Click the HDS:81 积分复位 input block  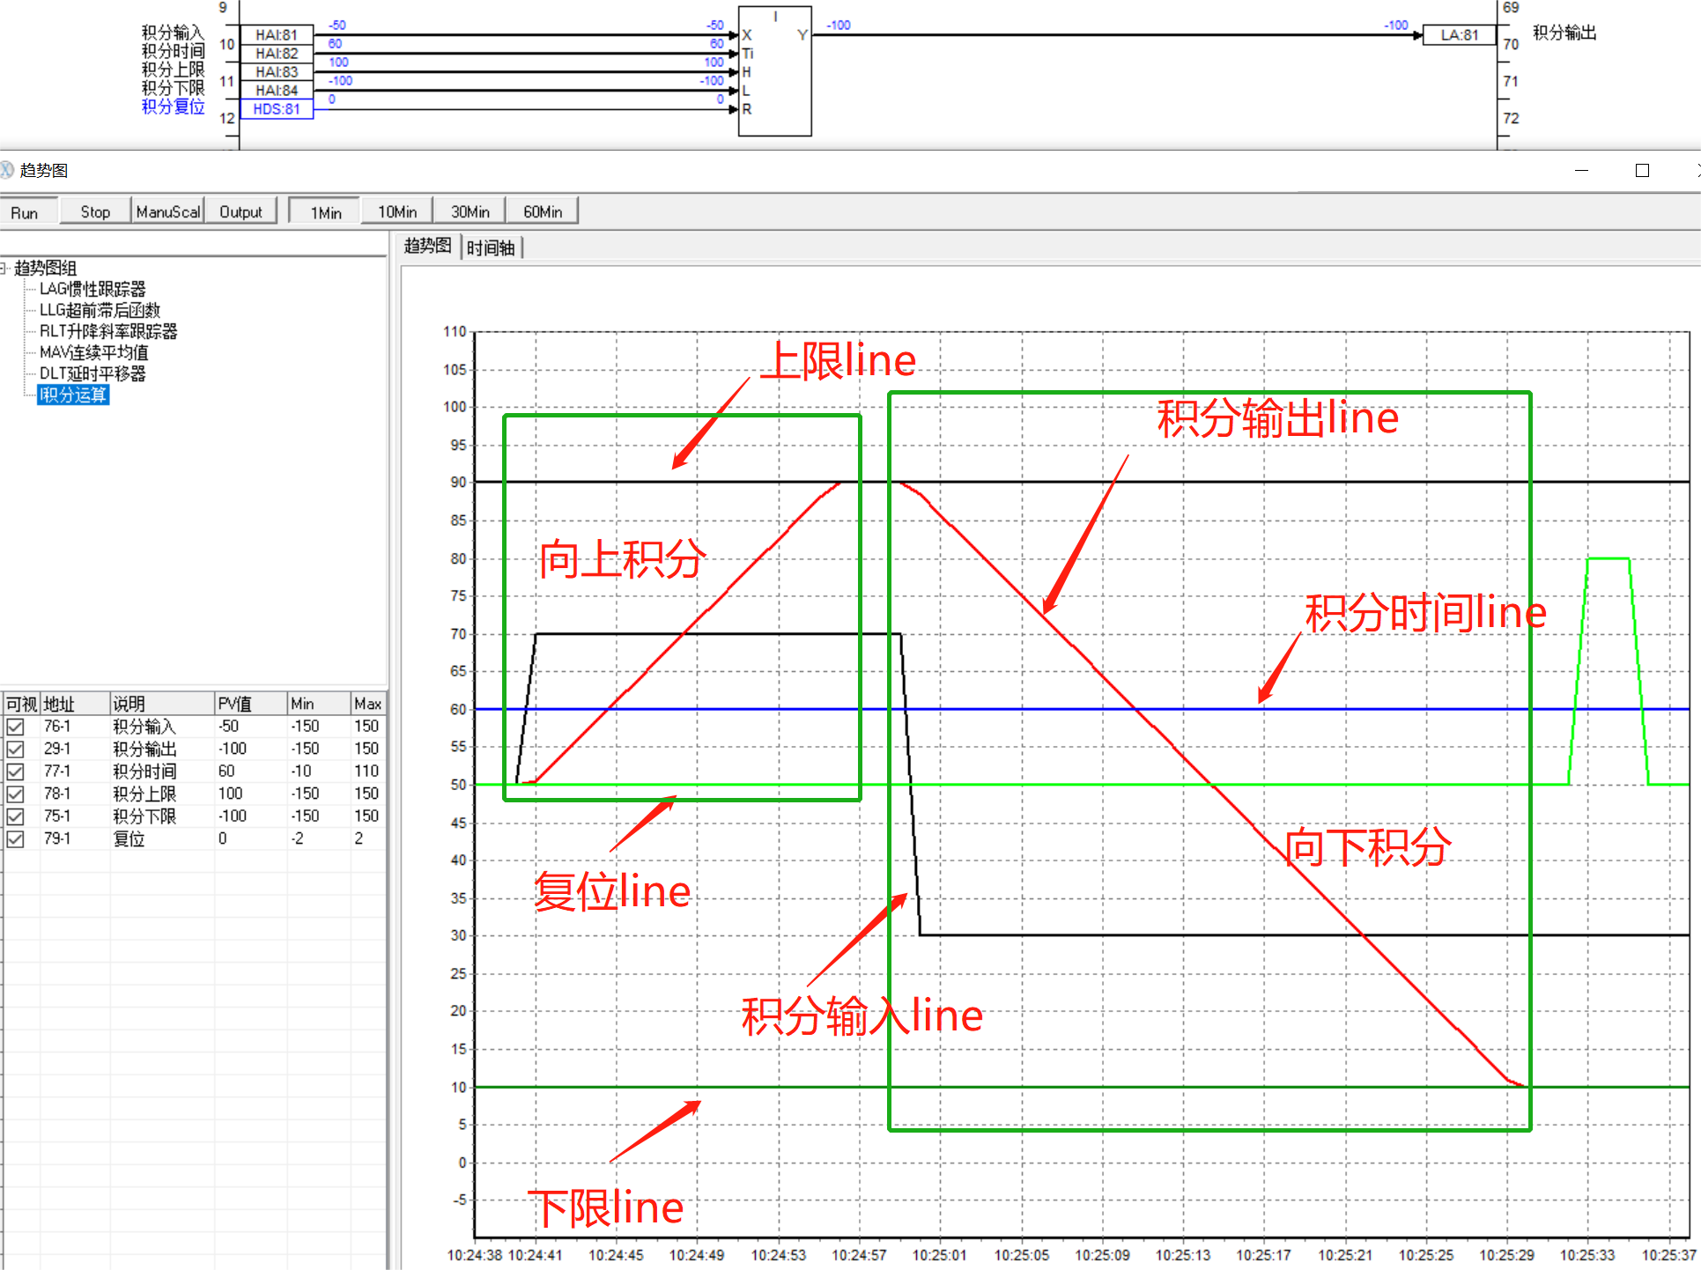(x=277, y=109)
